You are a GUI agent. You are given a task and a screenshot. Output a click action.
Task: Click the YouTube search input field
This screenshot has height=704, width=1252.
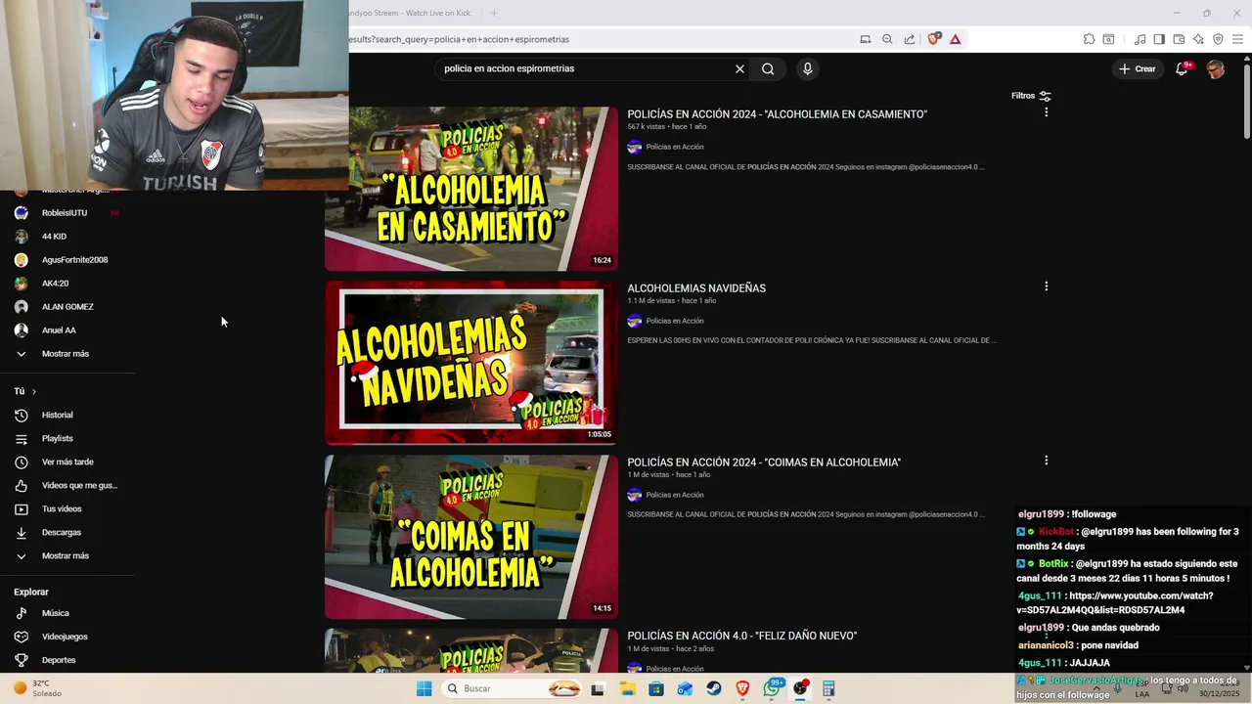pos(584,68)
